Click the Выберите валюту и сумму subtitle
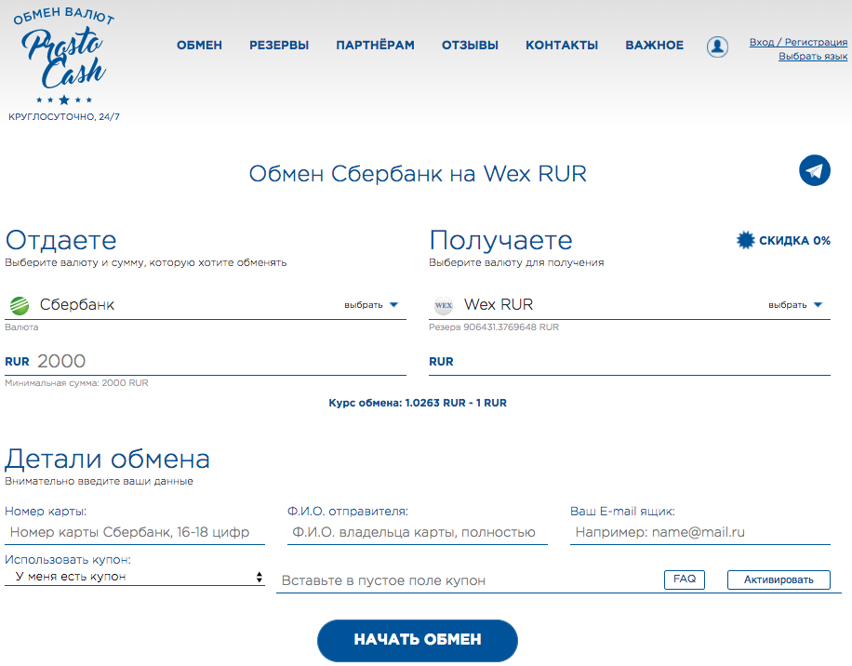 (x=146, y=263)
